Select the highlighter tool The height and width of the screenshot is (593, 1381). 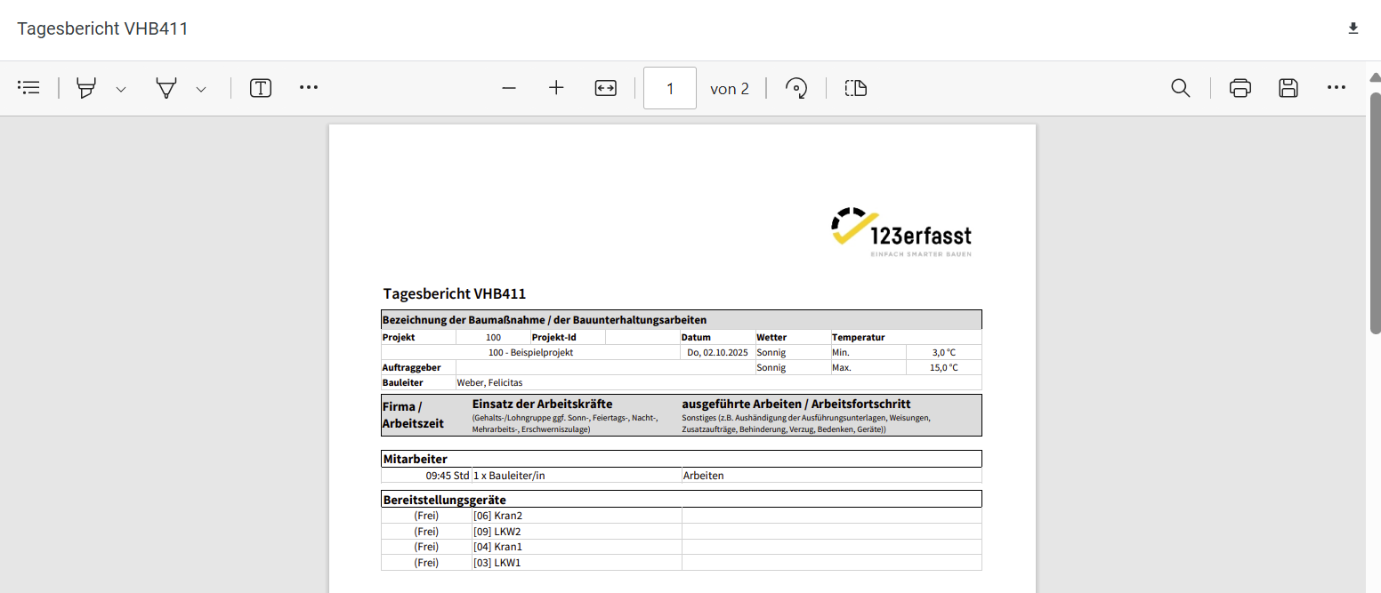(86, 88)
